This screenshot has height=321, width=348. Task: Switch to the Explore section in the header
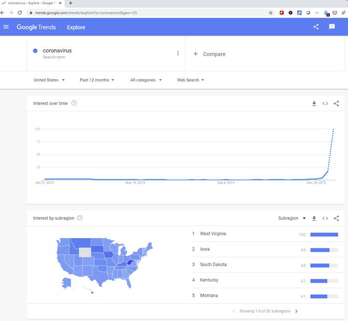tap(76, 27)
